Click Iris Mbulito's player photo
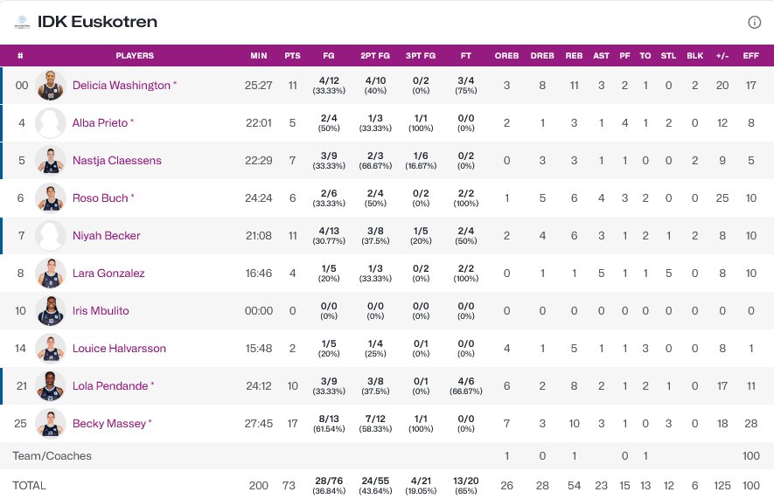The image size is (774, 499). tap(51, 311)
